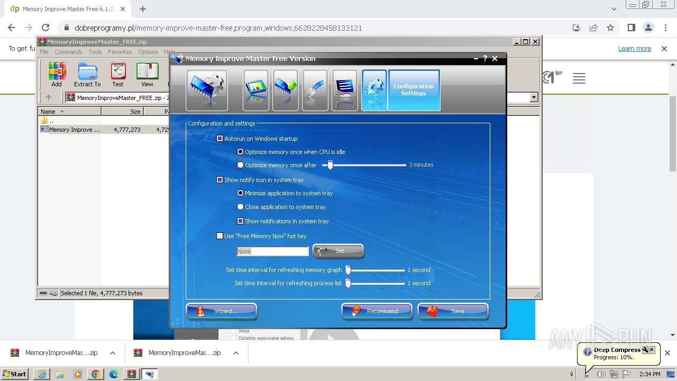The image size is (677, 381).
Task: Enable Autorun on Windows startup
Action: point(220,139)
